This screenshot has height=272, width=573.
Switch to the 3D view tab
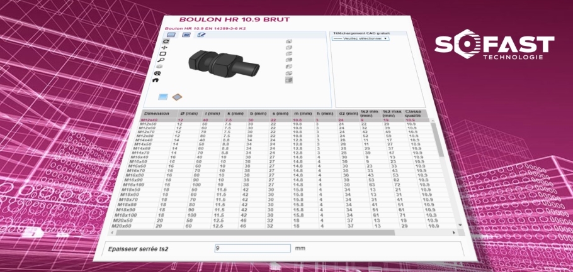(x=186, y=35)
